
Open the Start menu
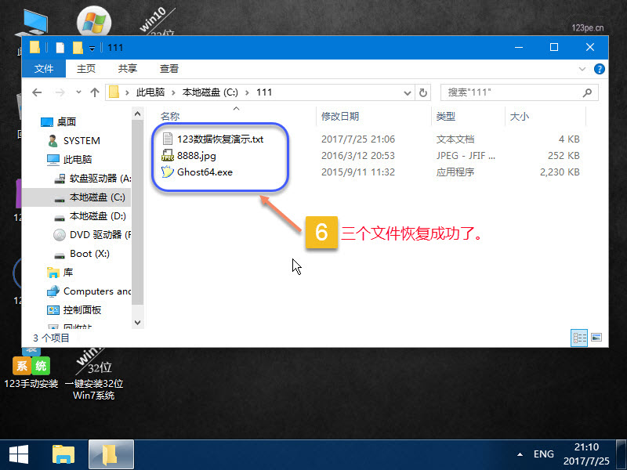[x=17, y=454]
